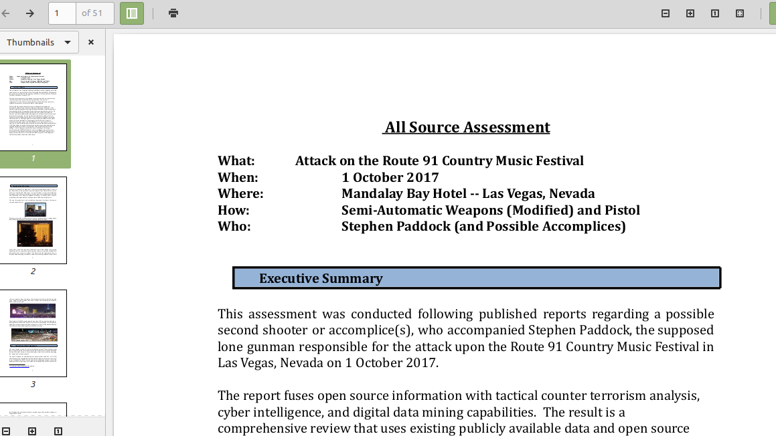This screenshot has width=776, height=436.
Task: Reset zoom to original size in toolbar
Action: (715, 13)
